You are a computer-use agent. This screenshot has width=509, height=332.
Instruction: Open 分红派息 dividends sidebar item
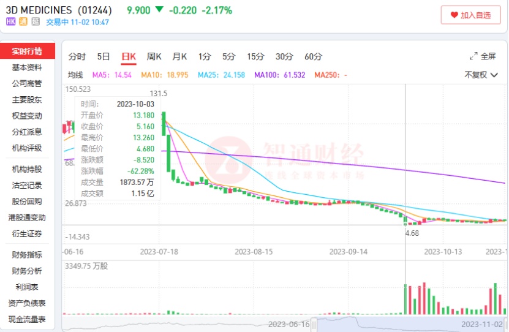[28, 132]
